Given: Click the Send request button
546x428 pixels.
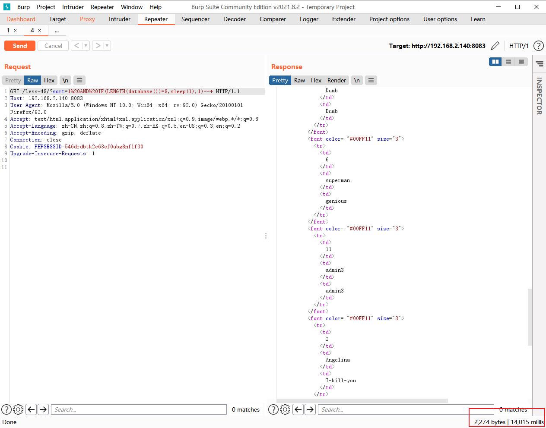Looking at the screenshot, I should pos(20,46).
